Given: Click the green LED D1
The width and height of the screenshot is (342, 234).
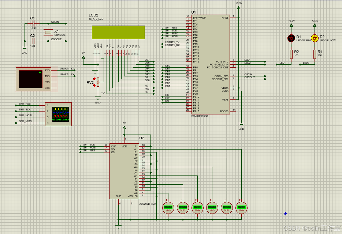Looking at the screenshot, I should coord(290,38).
